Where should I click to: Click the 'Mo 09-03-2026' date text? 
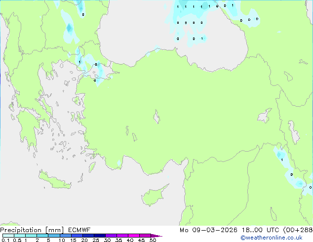tap(208, 230)
